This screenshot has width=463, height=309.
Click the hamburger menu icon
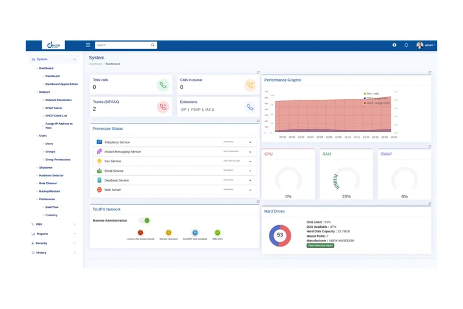click(x=88, y=45)
